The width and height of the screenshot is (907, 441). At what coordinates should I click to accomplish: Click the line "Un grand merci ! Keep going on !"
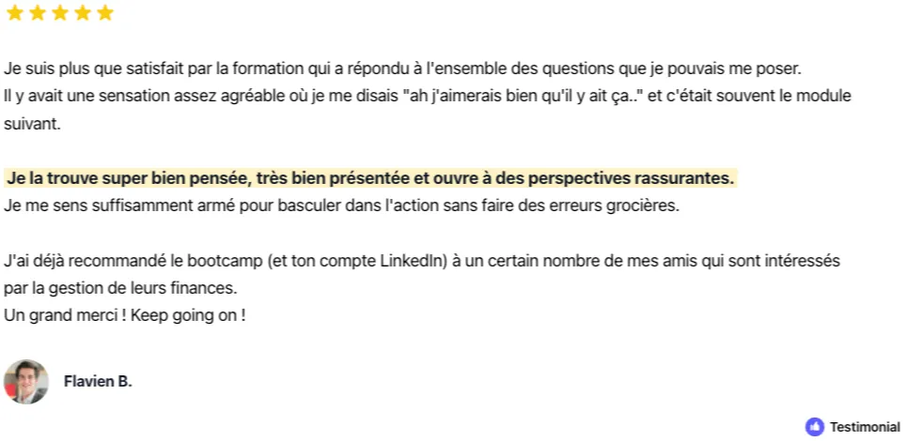point(124,316)
